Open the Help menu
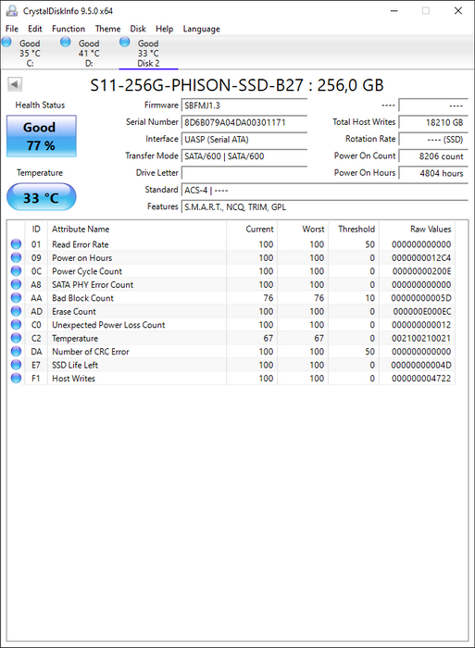This screenshot has width=475, height=648. (165, 29)
